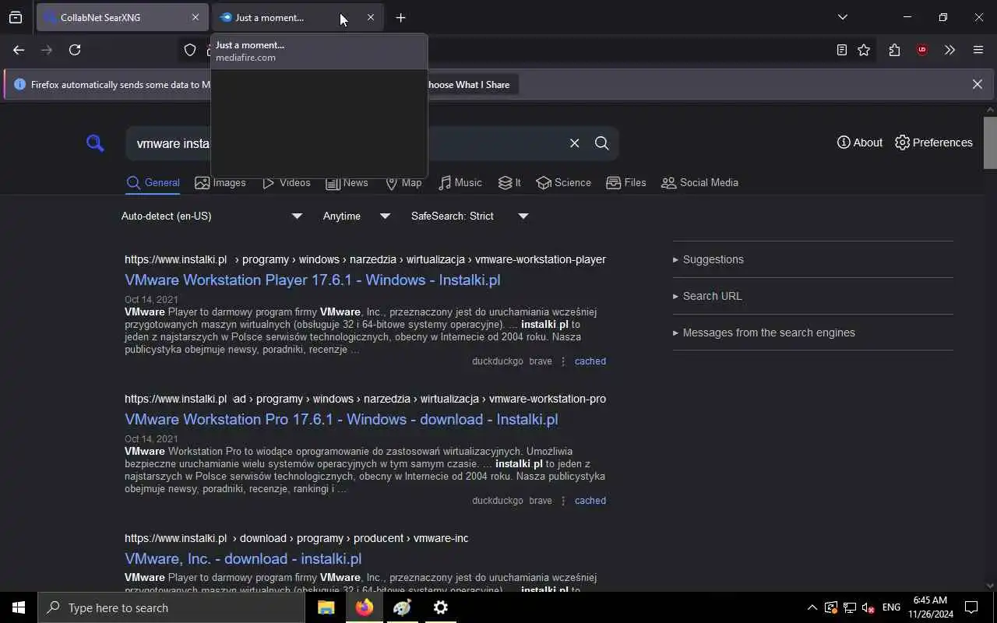Image resolution: width=997 pixels, height=623 pixels.
Task: Open File Explorer from taskbar
Action: click(x=326, y=607)
